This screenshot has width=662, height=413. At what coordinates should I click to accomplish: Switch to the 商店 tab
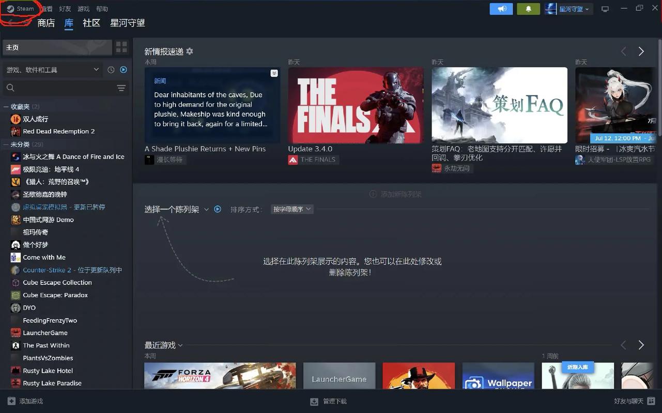point(46,23)
